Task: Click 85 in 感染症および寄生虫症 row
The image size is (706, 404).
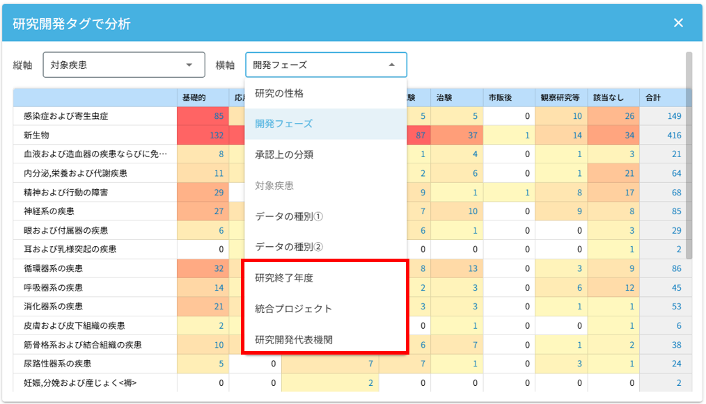Action: click(x=219, y=116)
